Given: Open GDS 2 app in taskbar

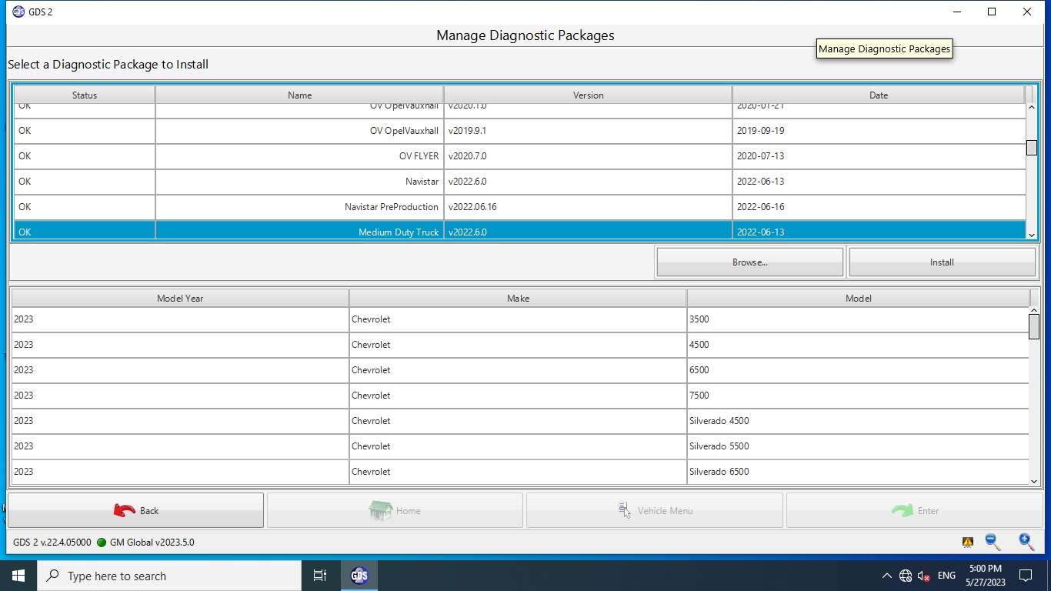Looking at the screenshot, I should [x=359, y=576].
